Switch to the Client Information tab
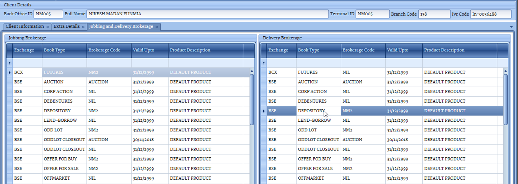The width and height of the screenshot is (518, 184). click(24, 26)
